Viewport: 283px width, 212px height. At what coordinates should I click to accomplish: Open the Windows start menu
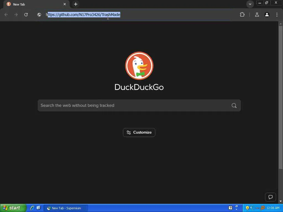click(13, 208)
